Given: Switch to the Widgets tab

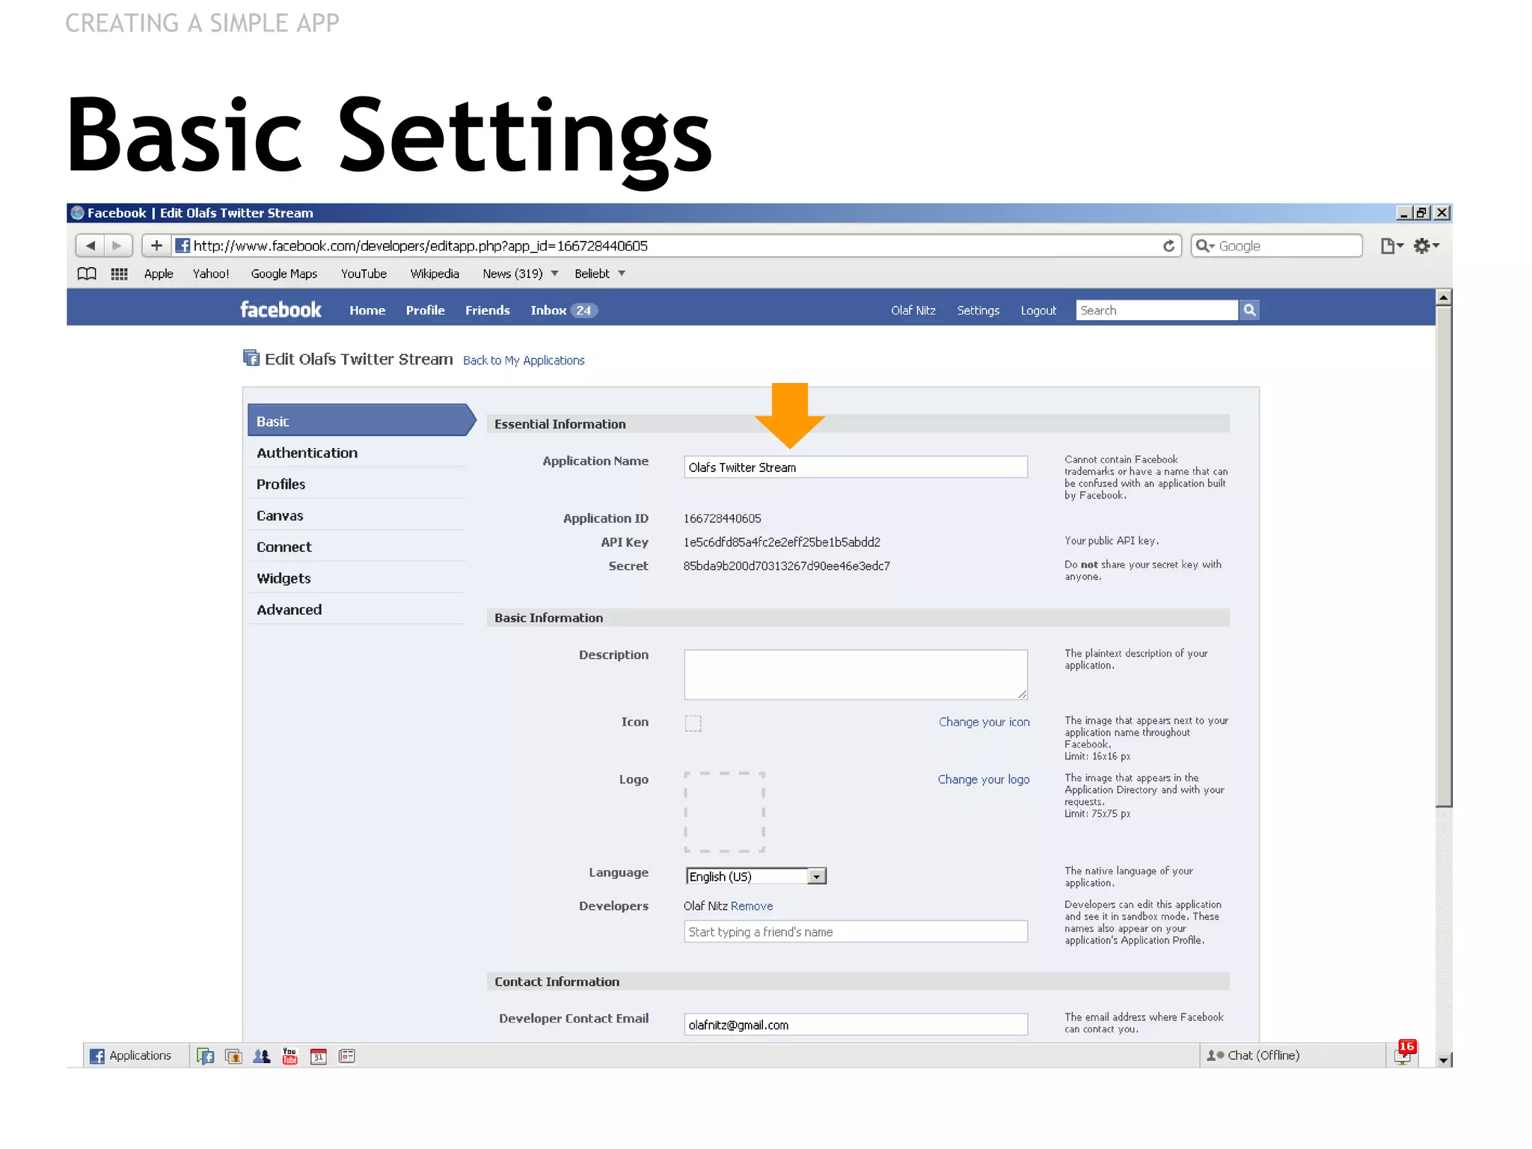Looking at the screenshot, I should (357, 578).
